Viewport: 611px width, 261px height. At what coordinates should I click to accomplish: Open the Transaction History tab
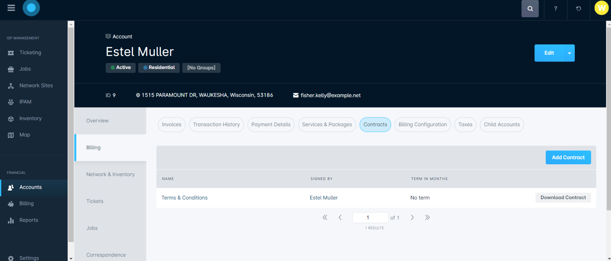(x=216, y=125)
